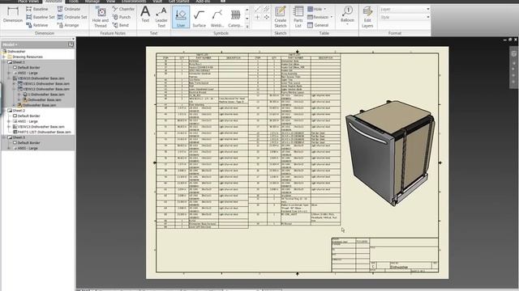Click the Format panel title

pos(395,33)
